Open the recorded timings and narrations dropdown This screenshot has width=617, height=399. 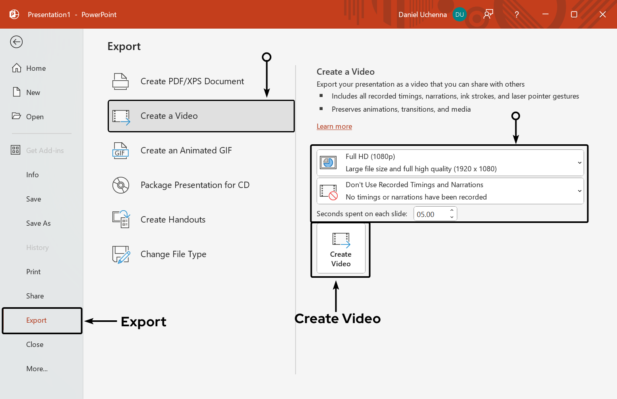tap(580, 191)
